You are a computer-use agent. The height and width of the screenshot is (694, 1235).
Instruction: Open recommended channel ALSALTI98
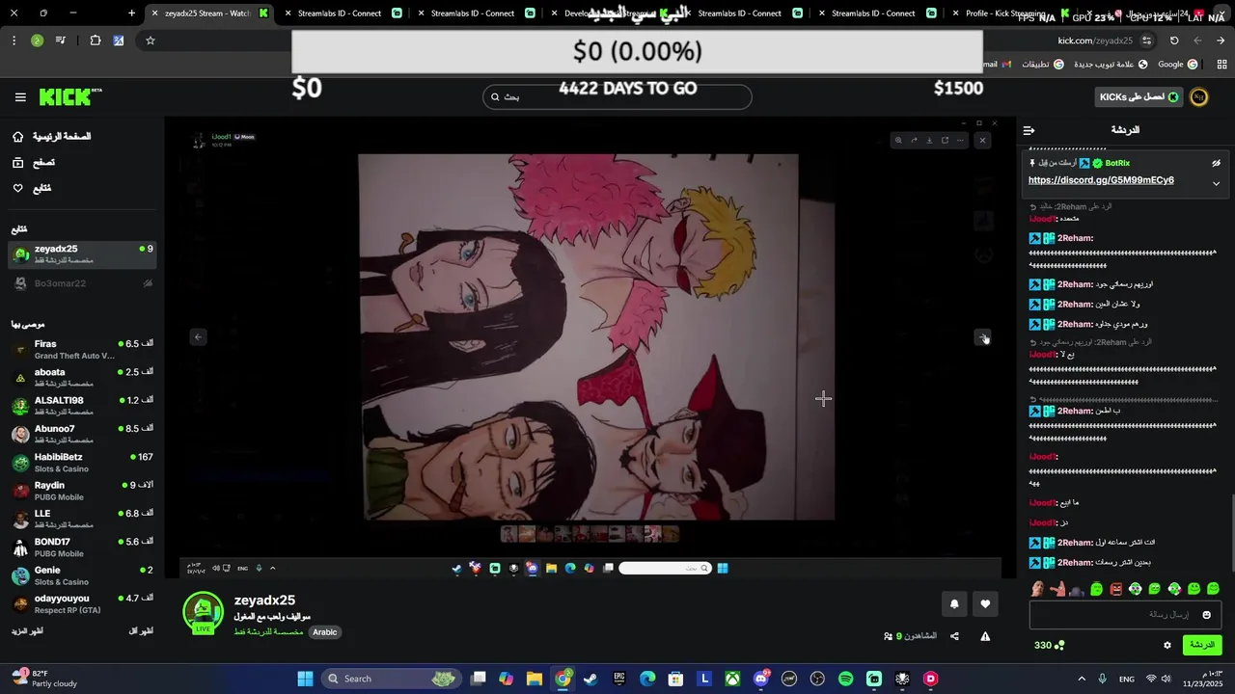point(82,406)
